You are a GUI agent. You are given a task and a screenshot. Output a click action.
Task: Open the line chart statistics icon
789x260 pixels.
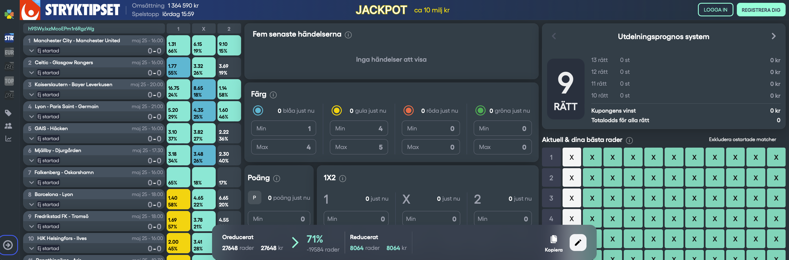8,139
